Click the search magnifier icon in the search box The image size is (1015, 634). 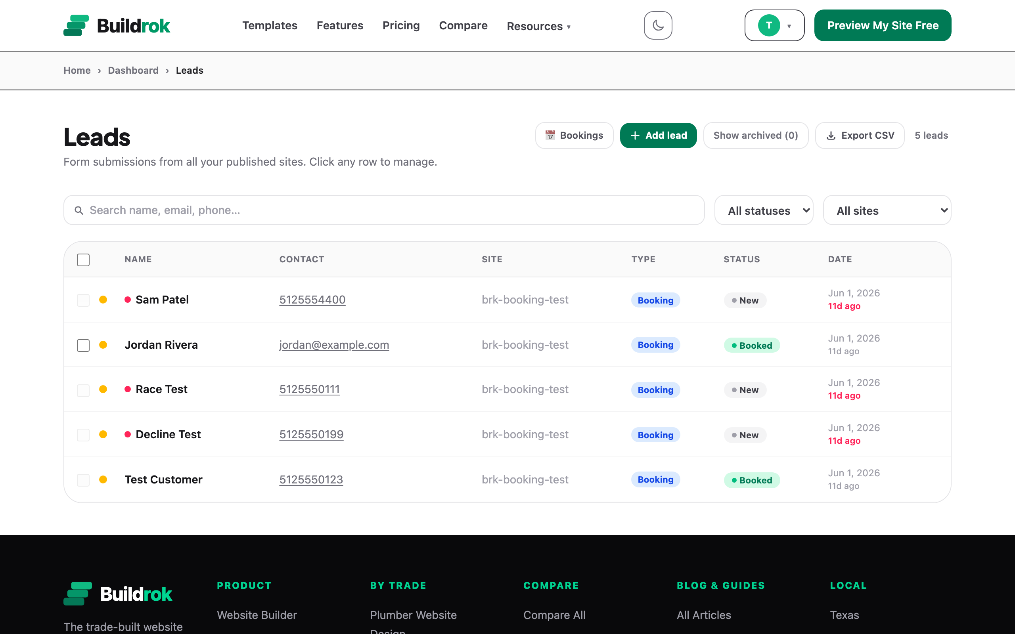pyautogui.click(x=79, y=210)
